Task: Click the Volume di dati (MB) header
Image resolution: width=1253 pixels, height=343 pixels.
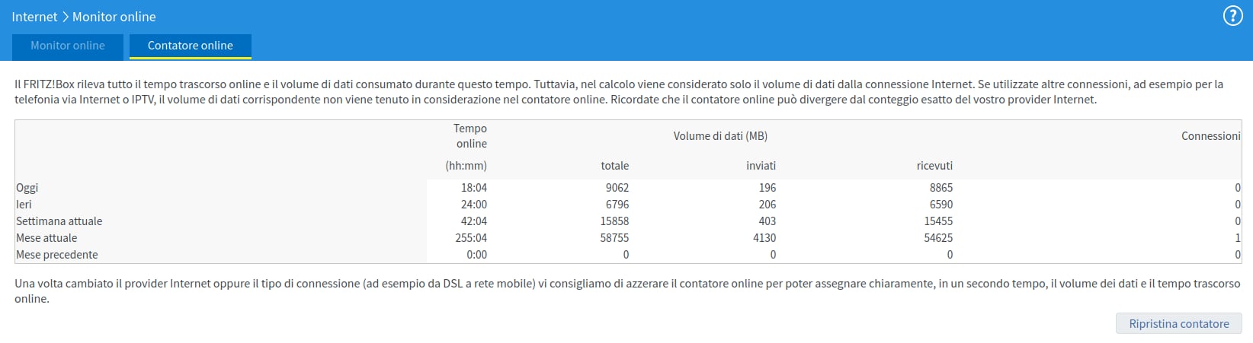Action: click(720, 136)
